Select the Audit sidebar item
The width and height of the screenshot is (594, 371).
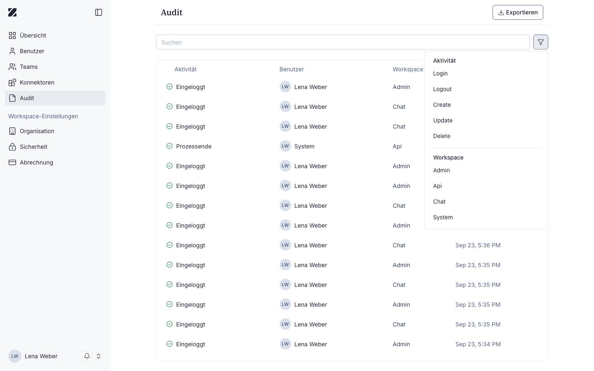pyautogui.click(x=55, y=98)
